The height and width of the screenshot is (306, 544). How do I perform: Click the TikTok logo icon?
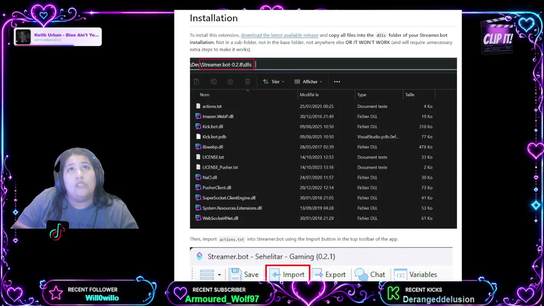(x=57, y=232)
